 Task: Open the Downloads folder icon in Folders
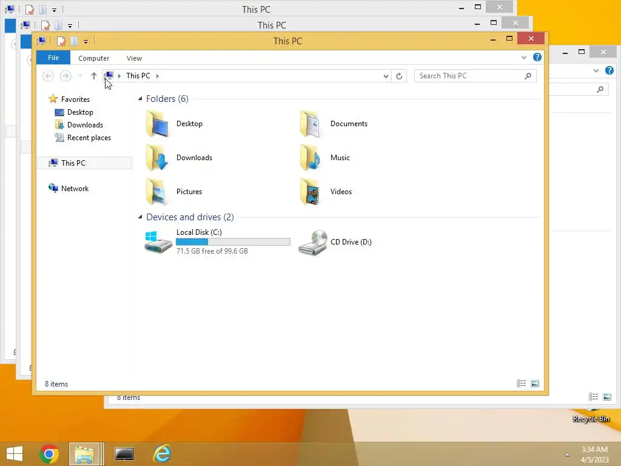[x=157, y=158]
